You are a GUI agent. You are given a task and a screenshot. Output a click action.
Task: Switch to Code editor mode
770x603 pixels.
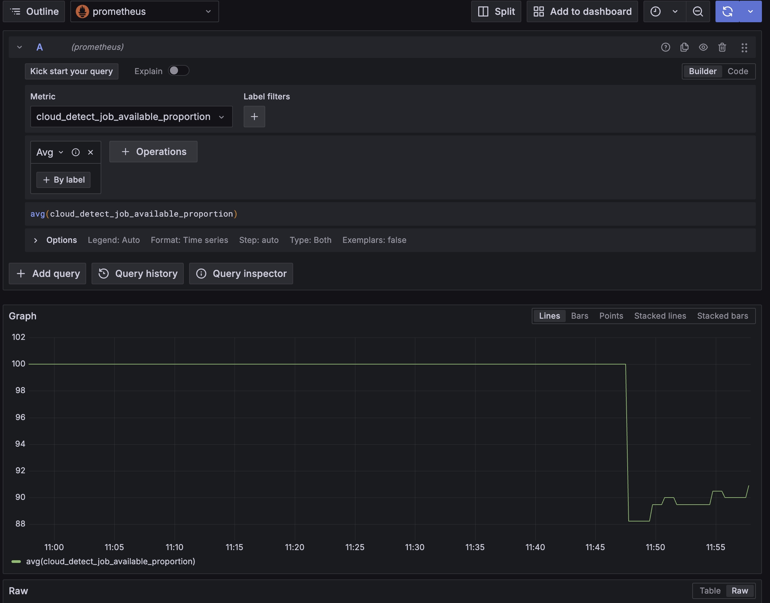click(738, 71)
